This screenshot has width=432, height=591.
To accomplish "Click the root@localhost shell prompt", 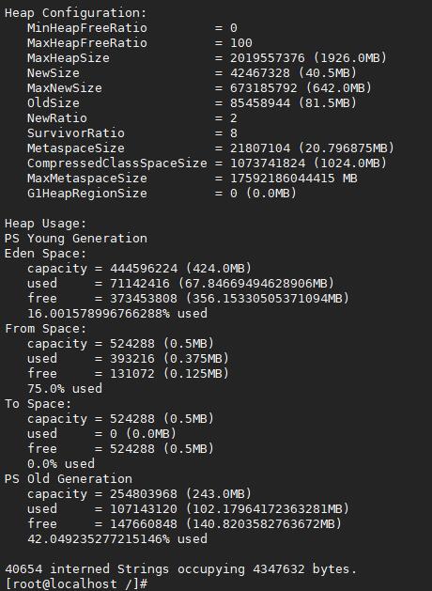I will [76, 583].
